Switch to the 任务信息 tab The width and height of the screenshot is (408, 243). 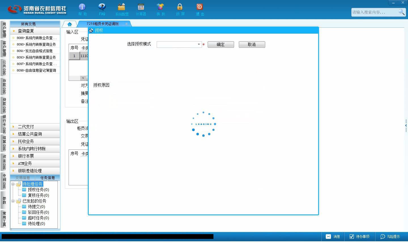pos(48,178)
